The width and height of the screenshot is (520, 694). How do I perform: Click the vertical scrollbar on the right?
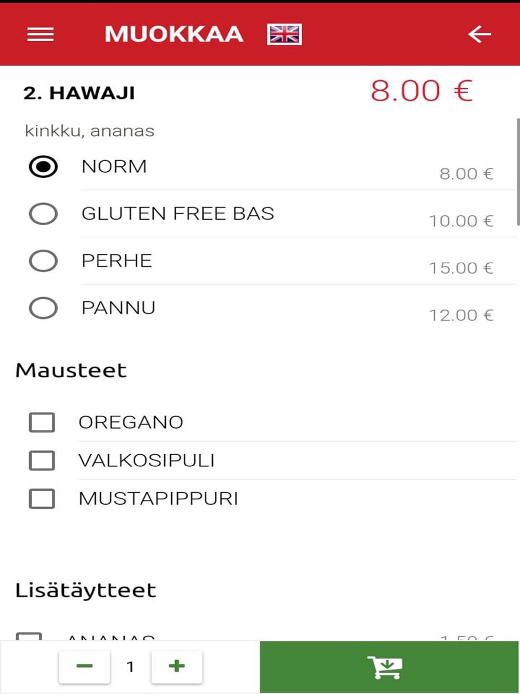click(x=518, y=172)
